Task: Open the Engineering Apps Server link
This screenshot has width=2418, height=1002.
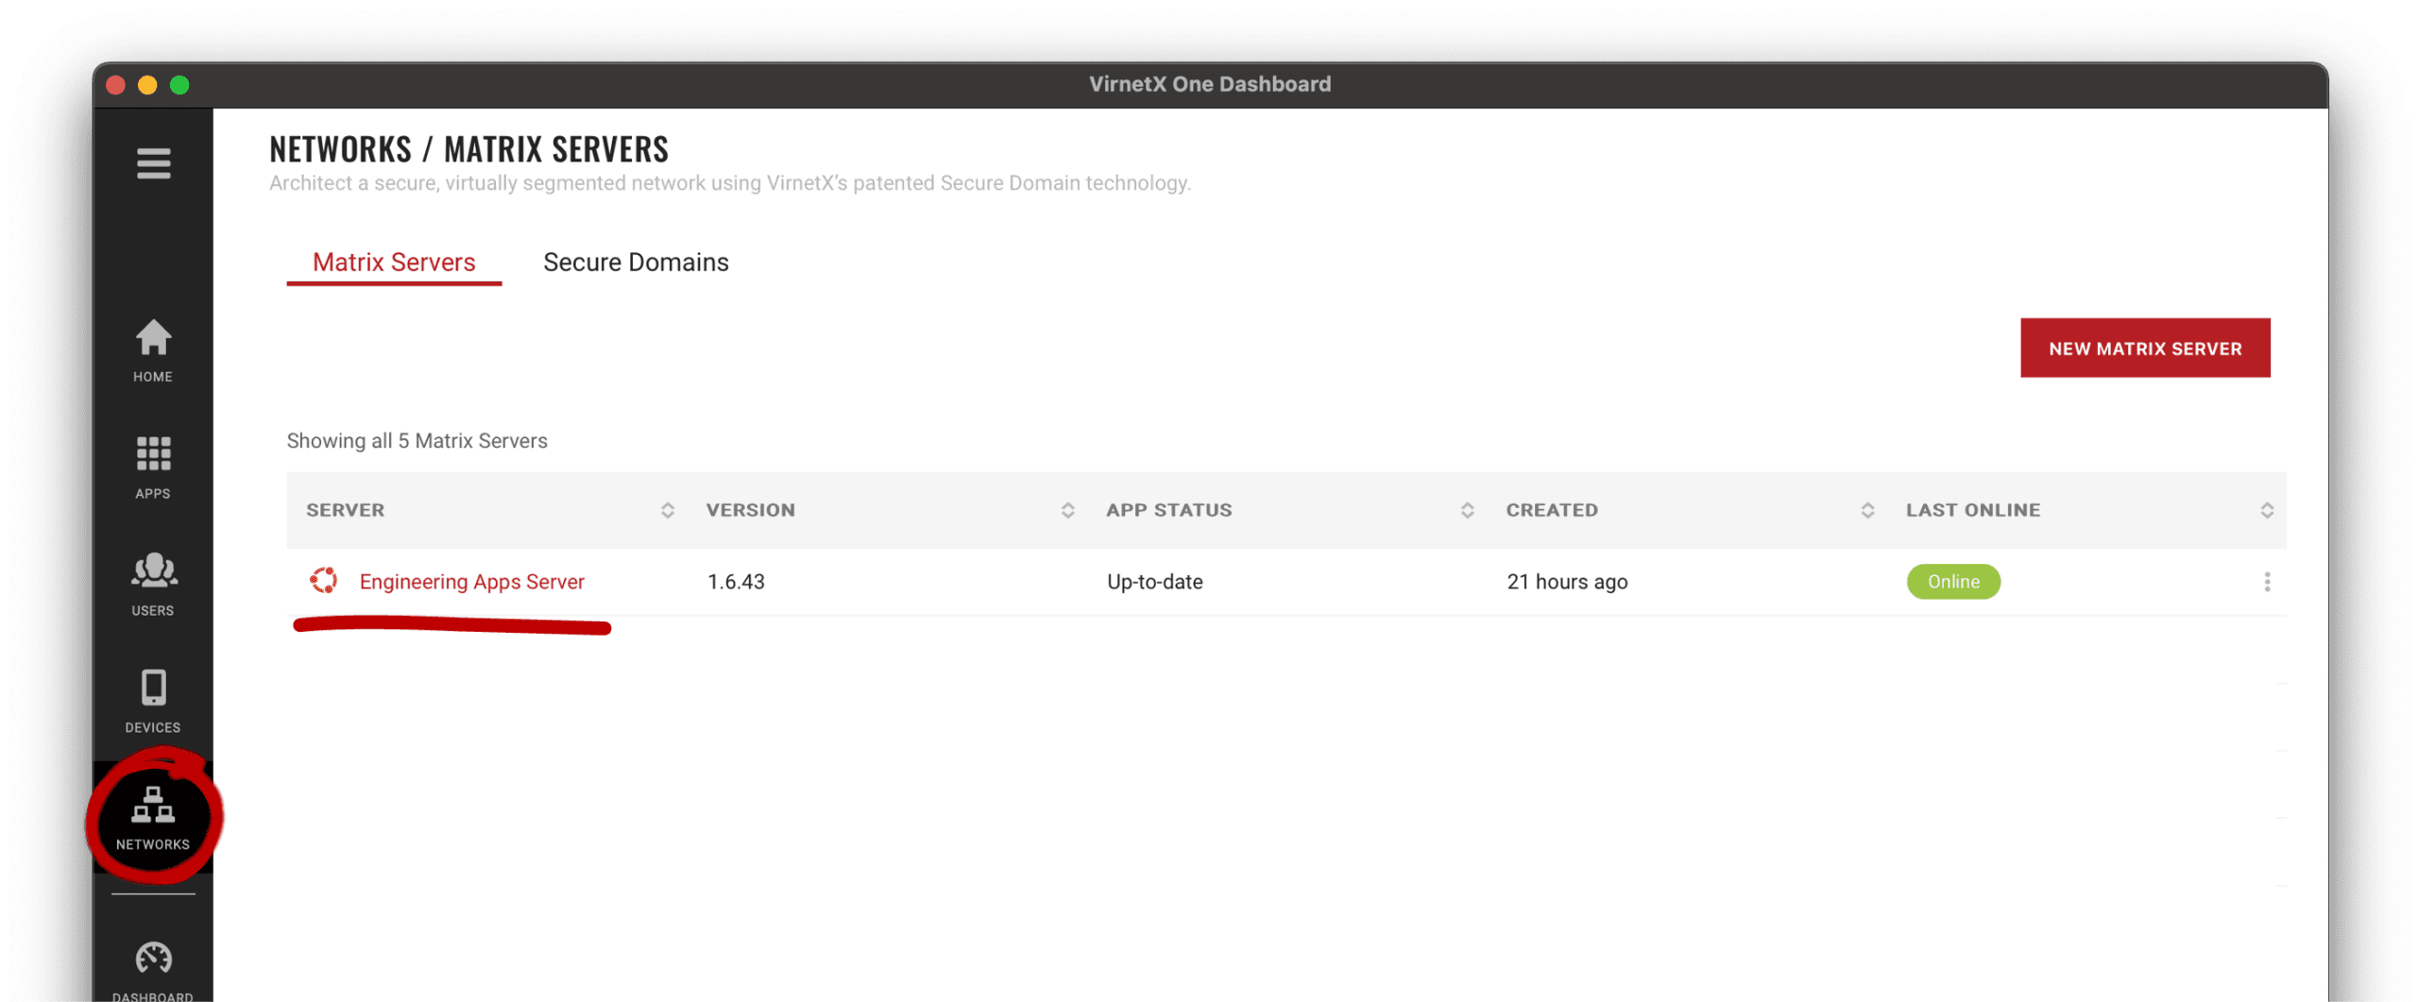Action: [472, 582]
